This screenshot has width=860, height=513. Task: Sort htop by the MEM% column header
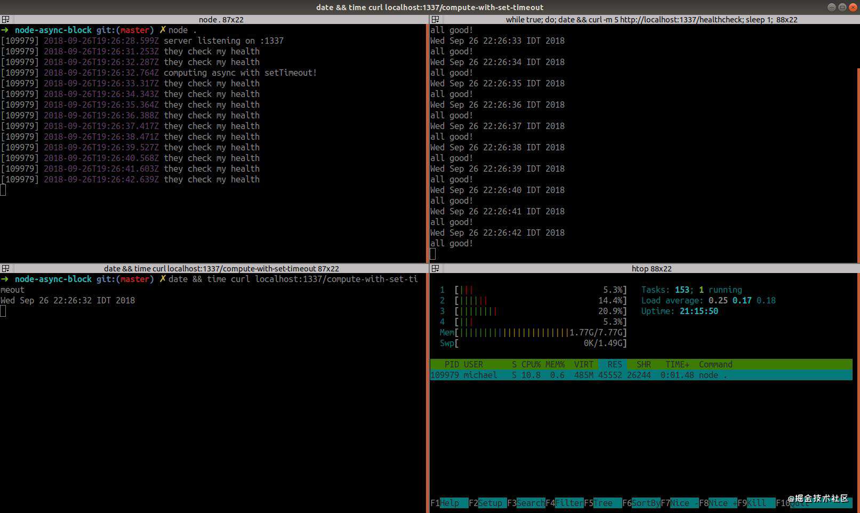(x=555, y=364)
